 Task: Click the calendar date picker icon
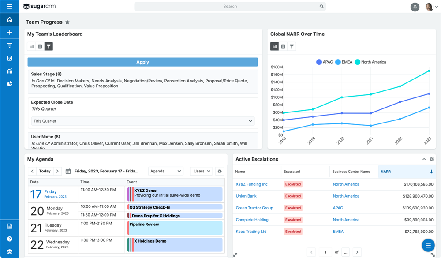point(68,171)
